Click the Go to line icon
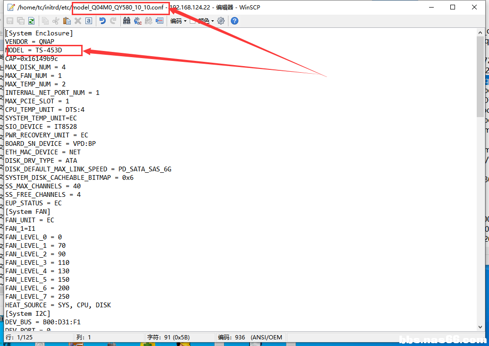This screenshot has width=489, height=346. tap(159, 21)
